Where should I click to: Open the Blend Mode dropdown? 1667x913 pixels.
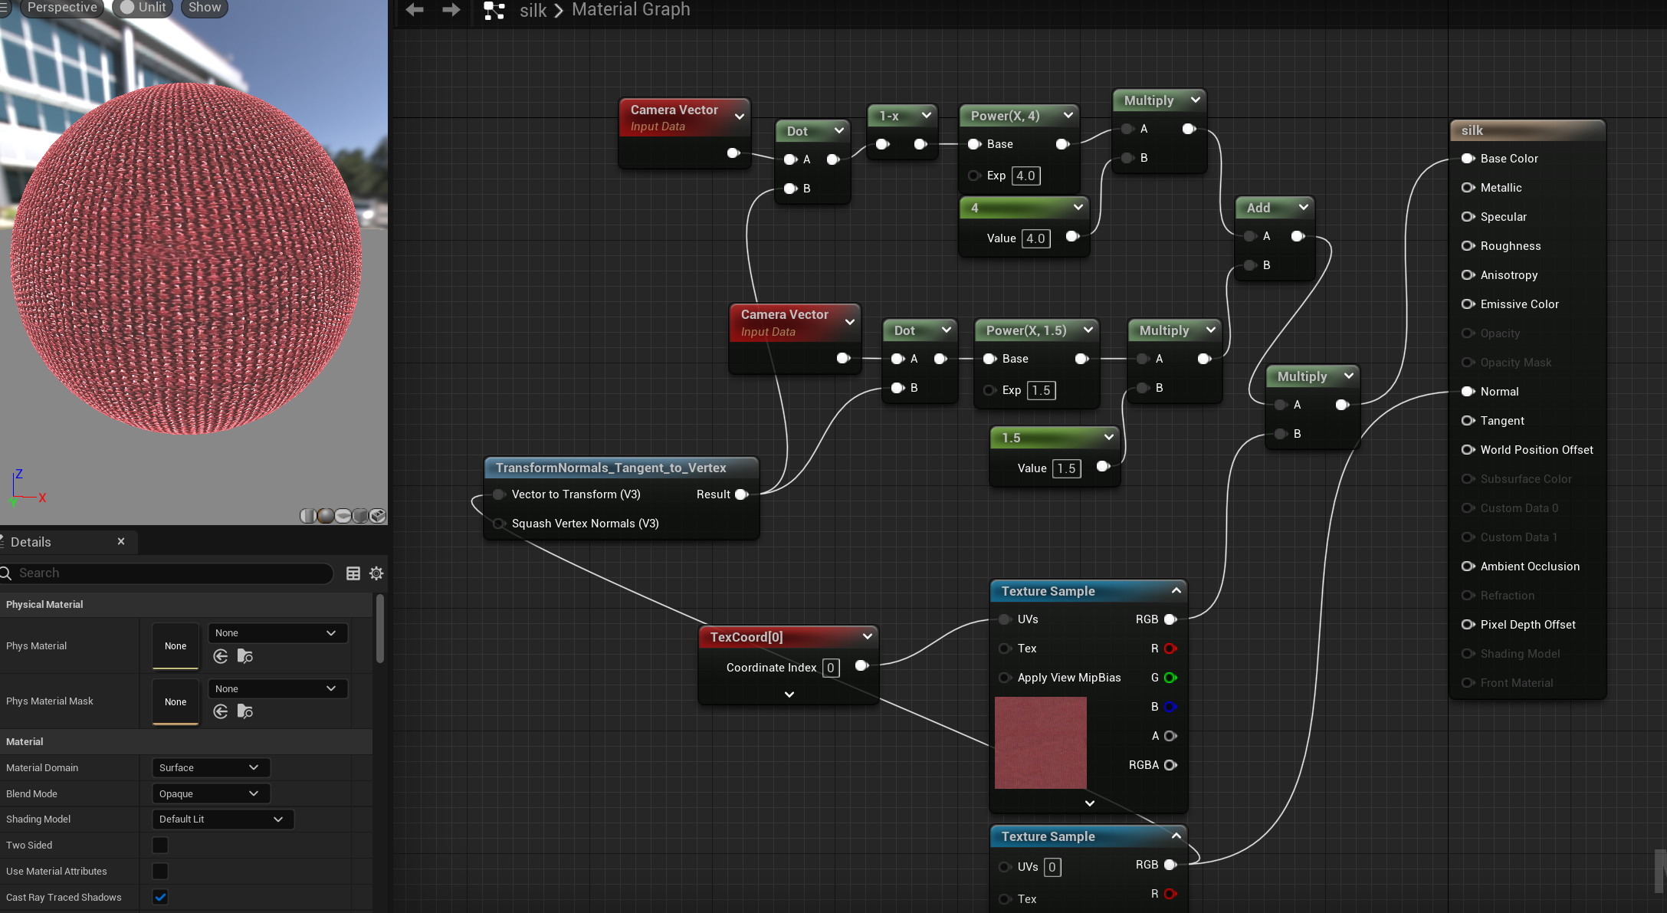211,794
